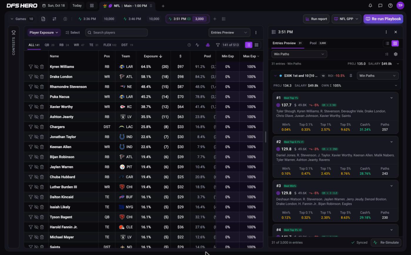Hide Drake London with eye-slash icon
Image resolution: width=411 pixels, height=255 pixels.
click(36, 77)
